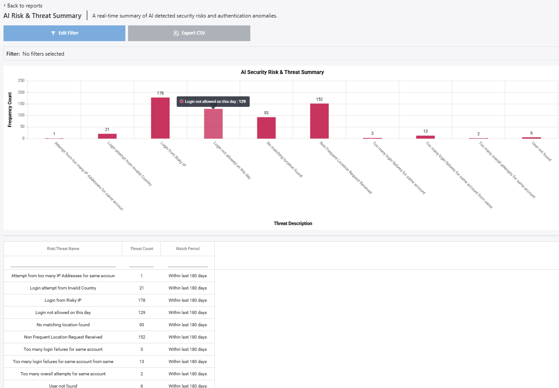This screenshot has height=388, width=559.
Task: Click the Watch Period filter field
Action: coord(188,263)
